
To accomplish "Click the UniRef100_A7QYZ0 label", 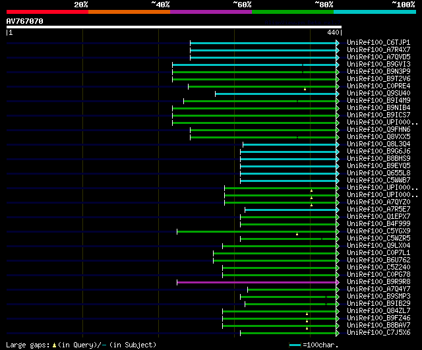I will tap(378, 202).
